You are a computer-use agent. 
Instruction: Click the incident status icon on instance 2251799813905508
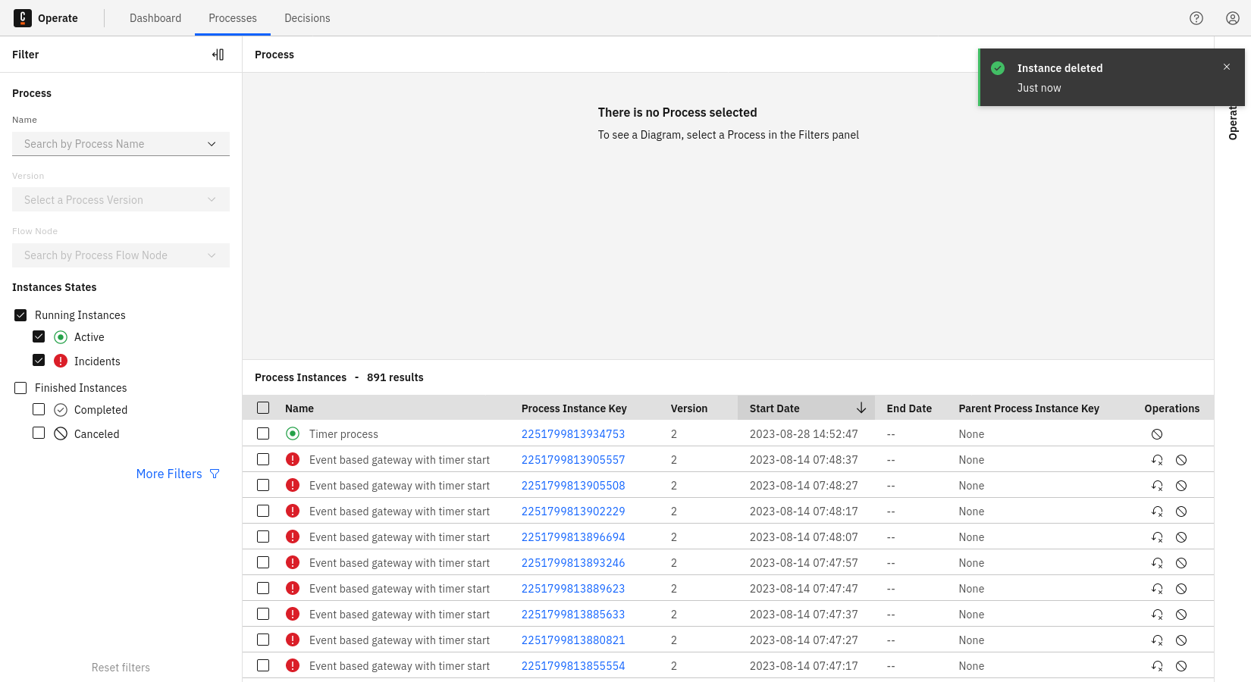(293, 485)
